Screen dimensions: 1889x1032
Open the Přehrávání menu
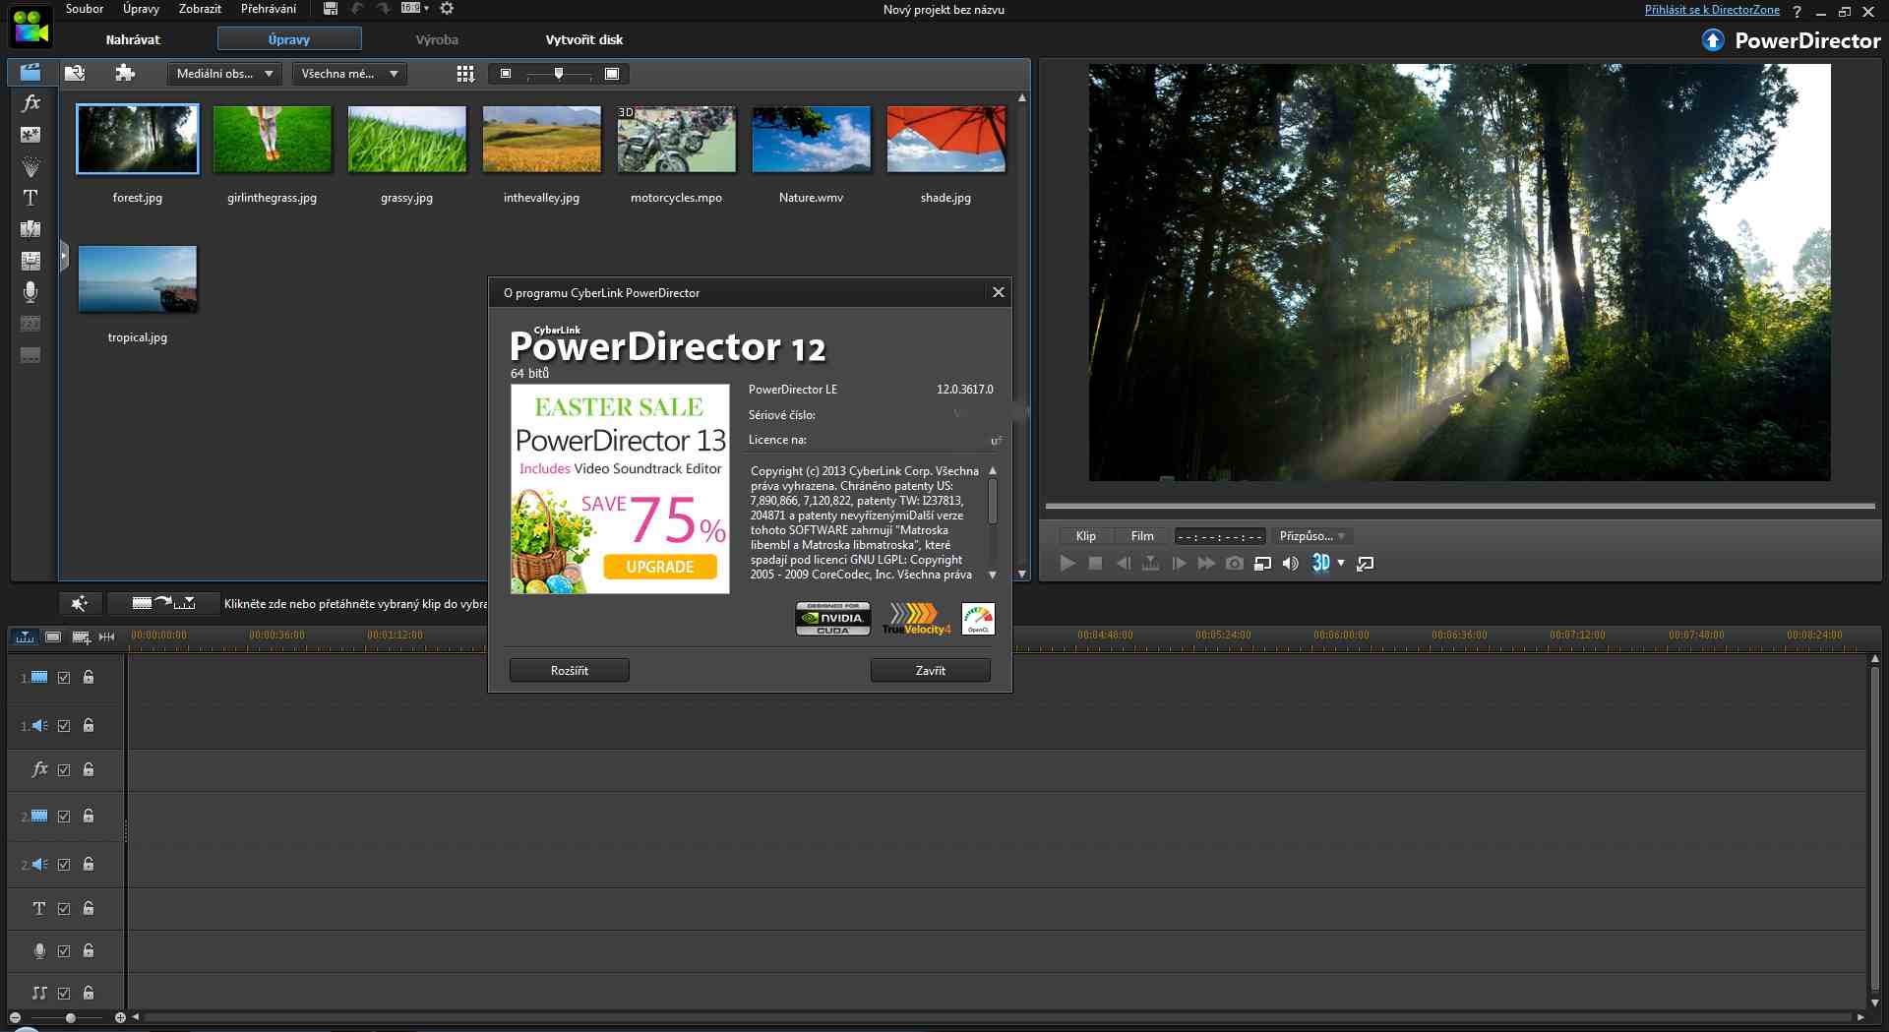269,9
